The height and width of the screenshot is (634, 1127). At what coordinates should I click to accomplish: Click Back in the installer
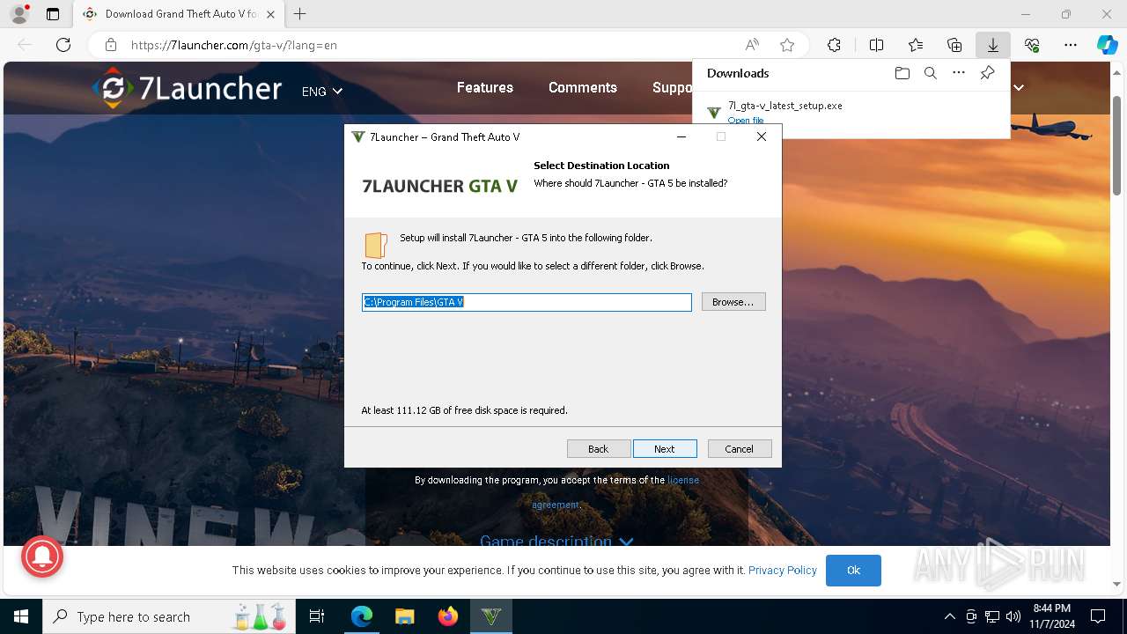[x=599, y=449]
